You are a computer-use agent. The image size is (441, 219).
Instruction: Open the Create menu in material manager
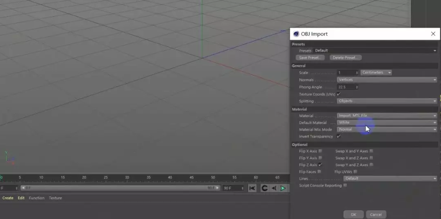click(x=8, y=198)
